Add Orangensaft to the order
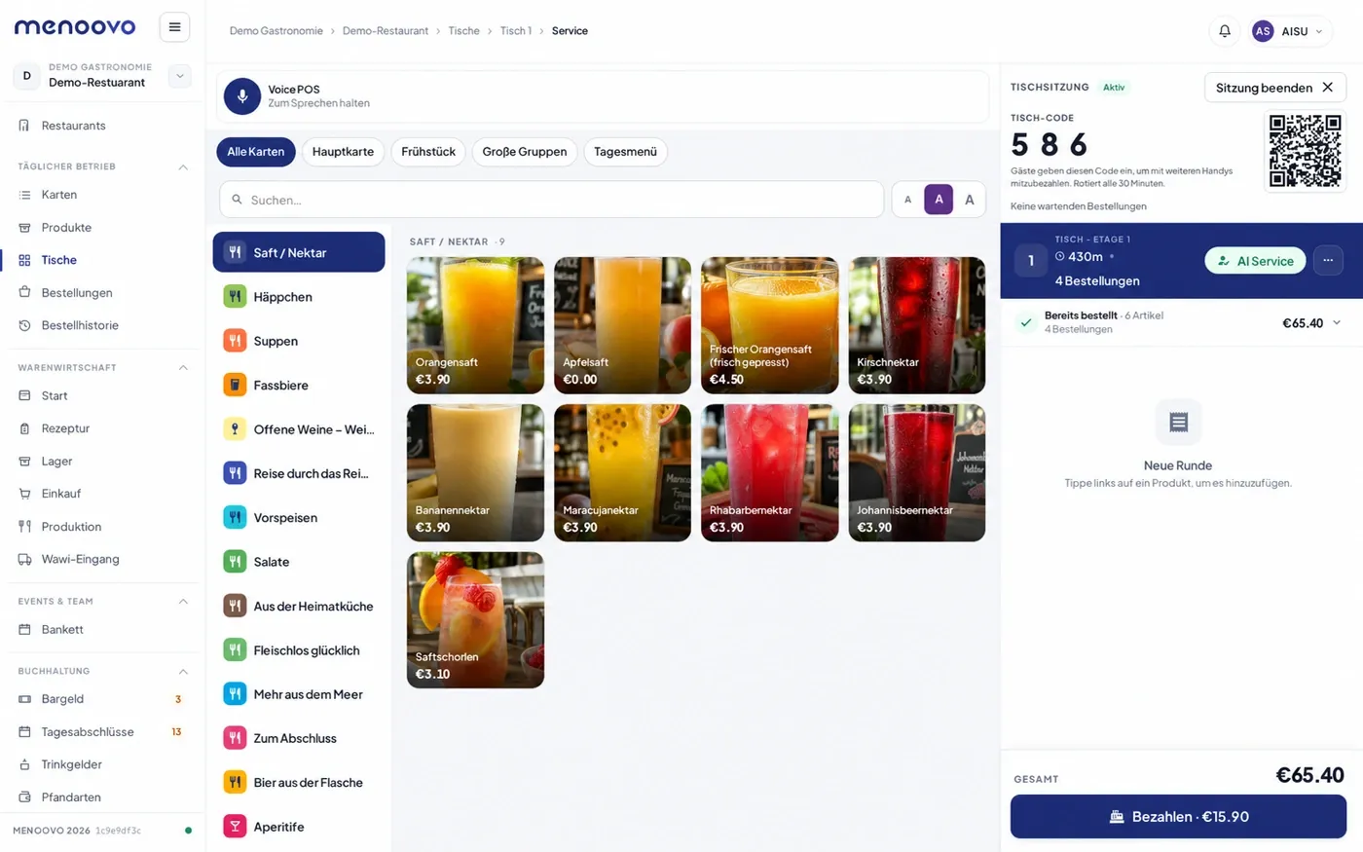Screen dimensions: 1363x852 475,325
